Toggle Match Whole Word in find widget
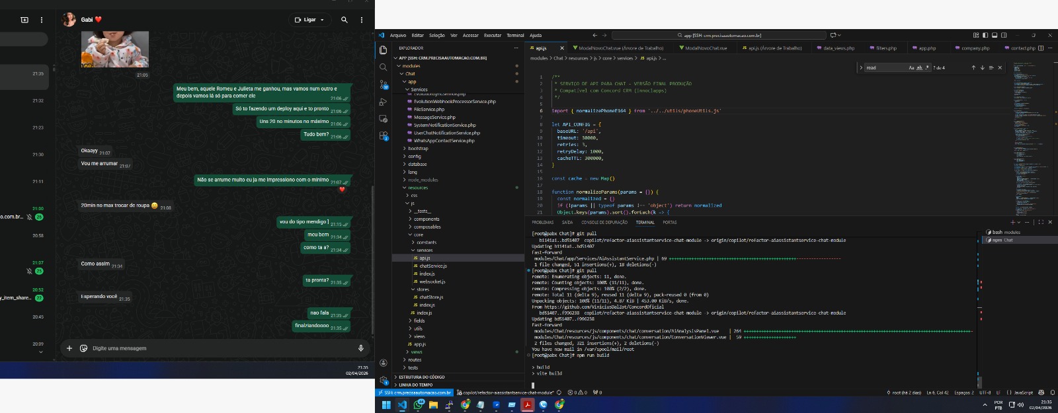 tap(919, 67)
